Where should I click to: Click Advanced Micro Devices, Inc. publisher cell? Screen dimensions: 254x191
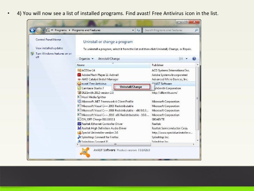tap(170, 79)
